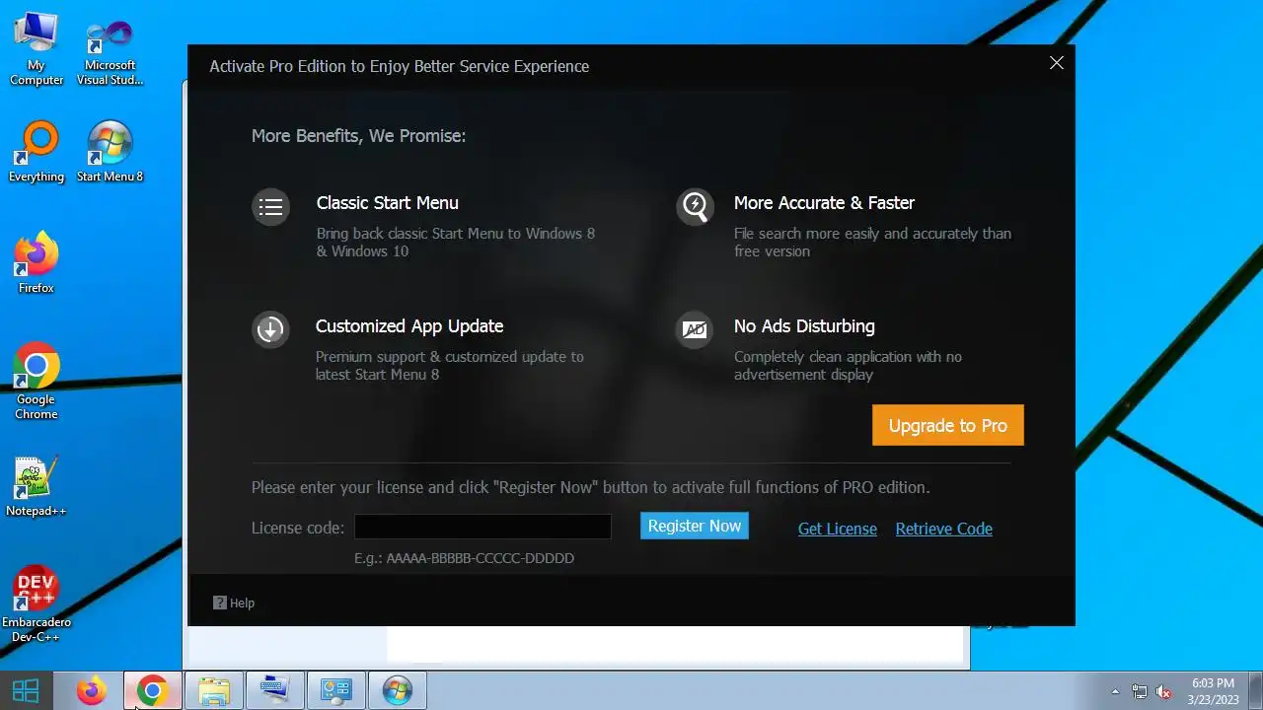Show hidden system tray icons
This screenshot has width=1263, height=710.
pyautogui.click(x=1115, y=691)
